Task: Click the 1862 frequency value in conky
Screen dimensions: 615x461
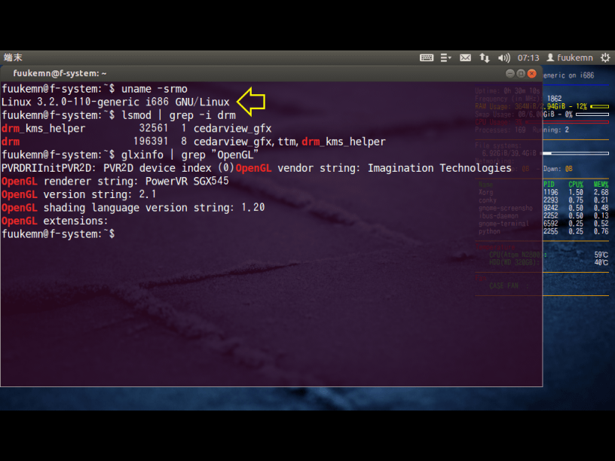Action: click(554, 99)
